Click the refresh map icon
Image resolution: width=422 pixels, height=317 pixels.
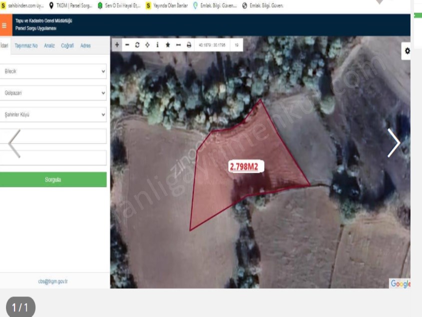click(x=137, y=44)
